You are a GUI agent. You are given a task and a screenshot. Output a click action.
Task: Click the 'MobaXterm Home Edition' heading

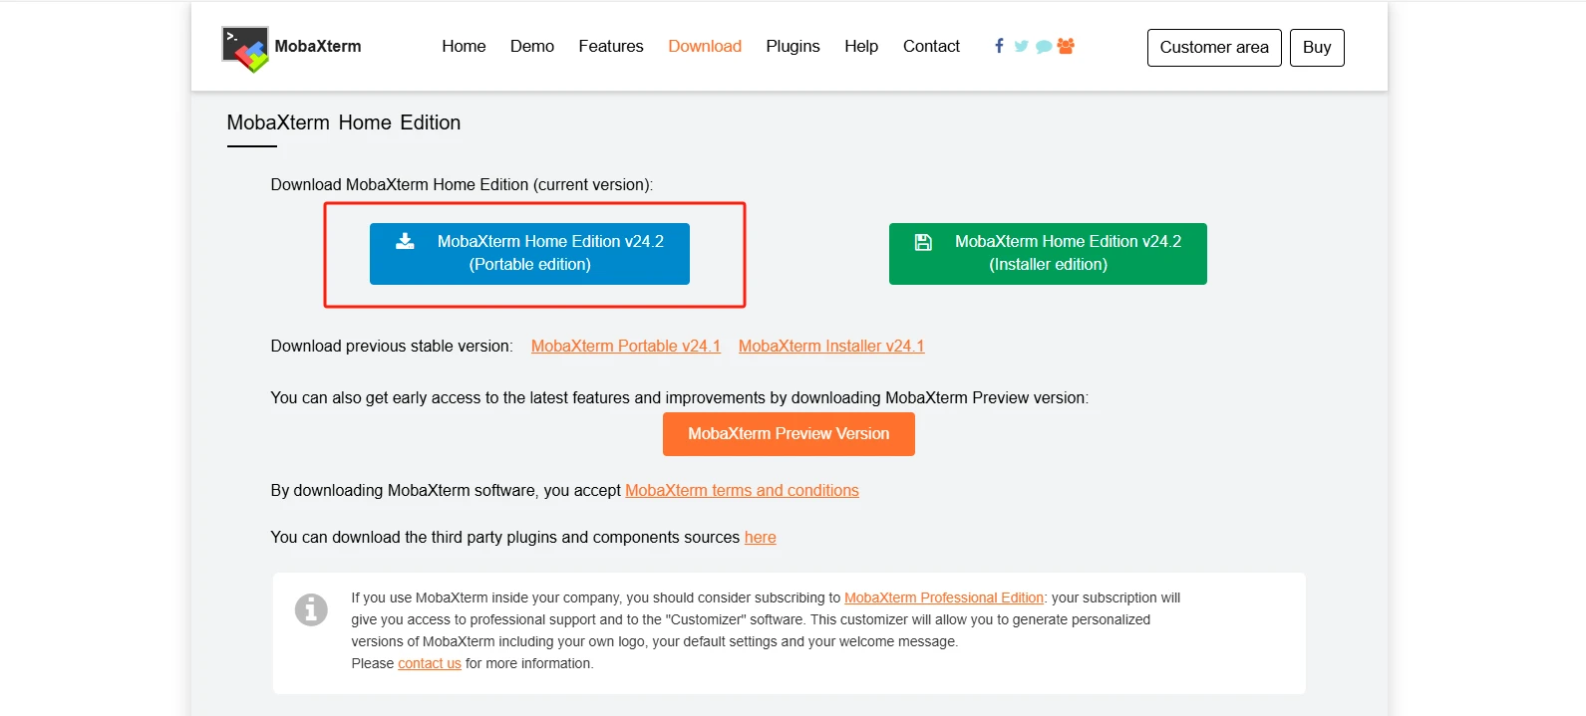(344, 122)
